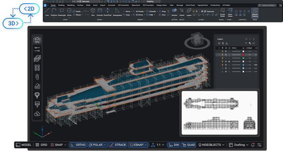The width and height of the screenshot is (283, 151).
Task: Activate Sketch Feature mode
Action: [255, 13]
